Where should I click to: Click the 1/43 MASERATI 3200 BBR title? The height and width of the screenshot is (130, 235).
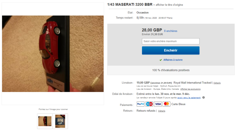(x=130, y=4)
